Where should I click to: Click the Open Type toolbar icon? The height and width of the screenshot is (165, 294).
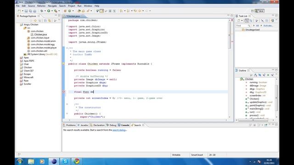click(79, 11)
